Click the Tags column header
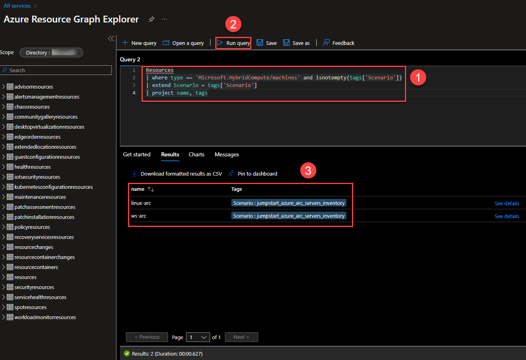This screenshot has width=526, height=360. [237, 189]
